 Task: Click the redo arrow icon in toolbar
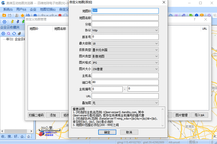click(52, 15)
